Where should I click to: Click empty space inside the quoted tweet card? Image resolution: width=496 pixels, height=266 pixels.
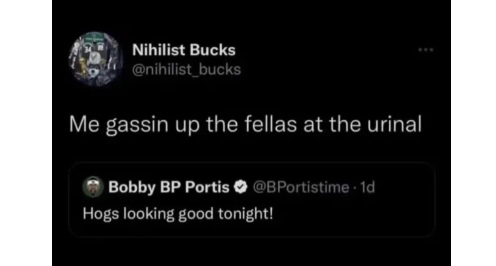[349, 216]
